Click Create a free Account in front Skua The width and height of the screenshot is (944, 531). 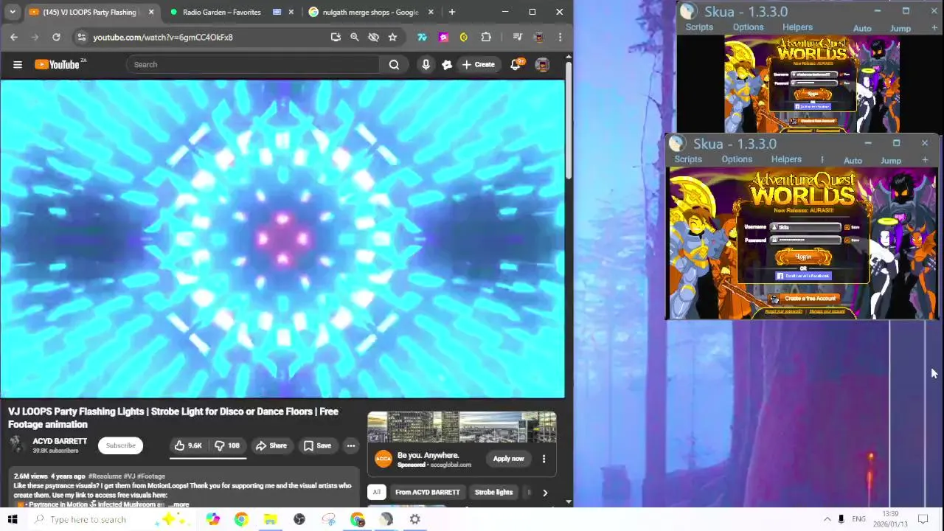(803, 299)
